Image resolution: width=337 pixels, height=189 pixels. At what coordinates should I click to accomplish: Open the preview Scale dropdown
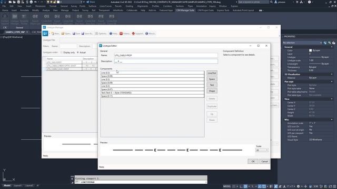262,150
